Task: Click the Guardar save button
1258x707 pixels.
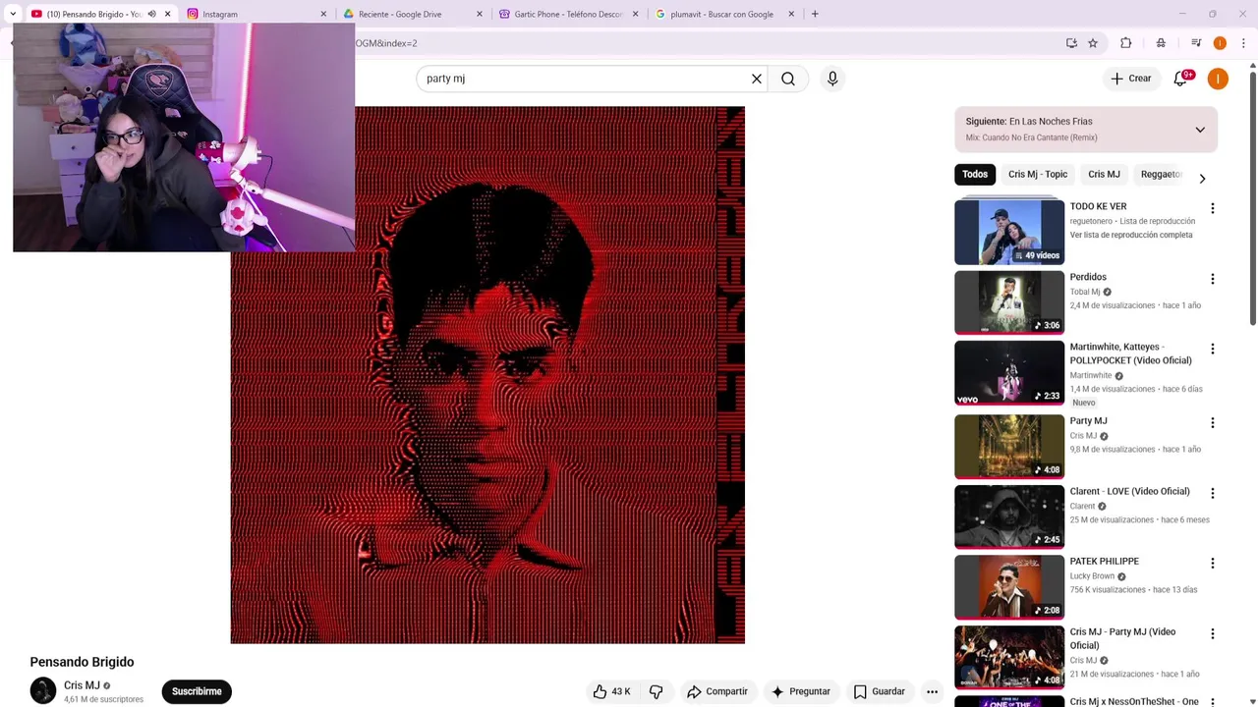Action: pyautogui.click(x=880, y=691)
